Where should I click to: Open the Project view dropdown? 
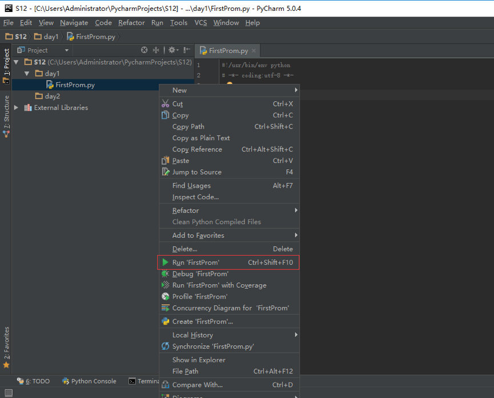[66, 50]
